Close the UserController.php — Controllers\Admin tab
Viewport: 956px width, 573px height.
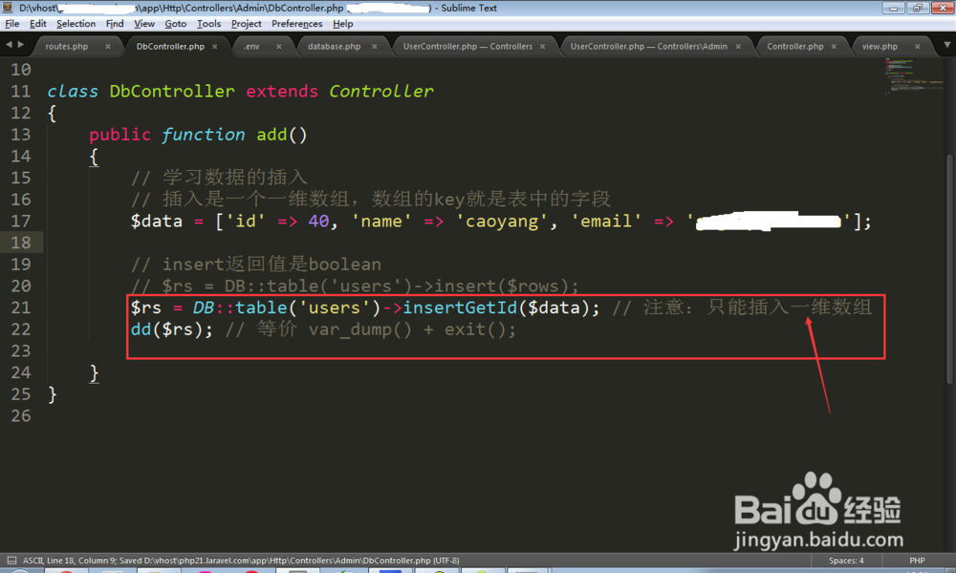(738, 46)
